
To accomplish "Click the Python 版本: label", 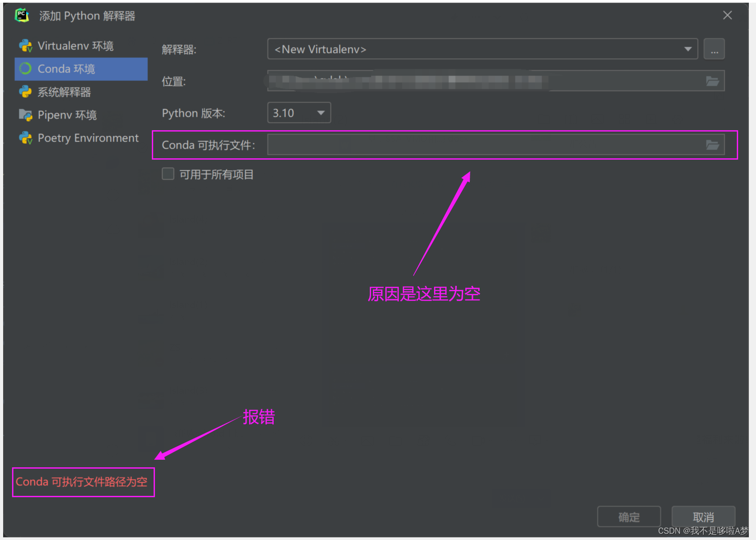I will pos(193,113).
